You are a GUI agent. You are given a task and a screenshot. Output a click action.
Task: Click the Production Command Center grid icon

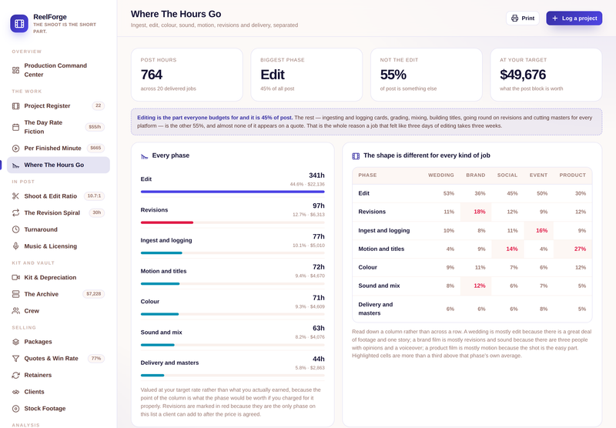coord(15,70)
